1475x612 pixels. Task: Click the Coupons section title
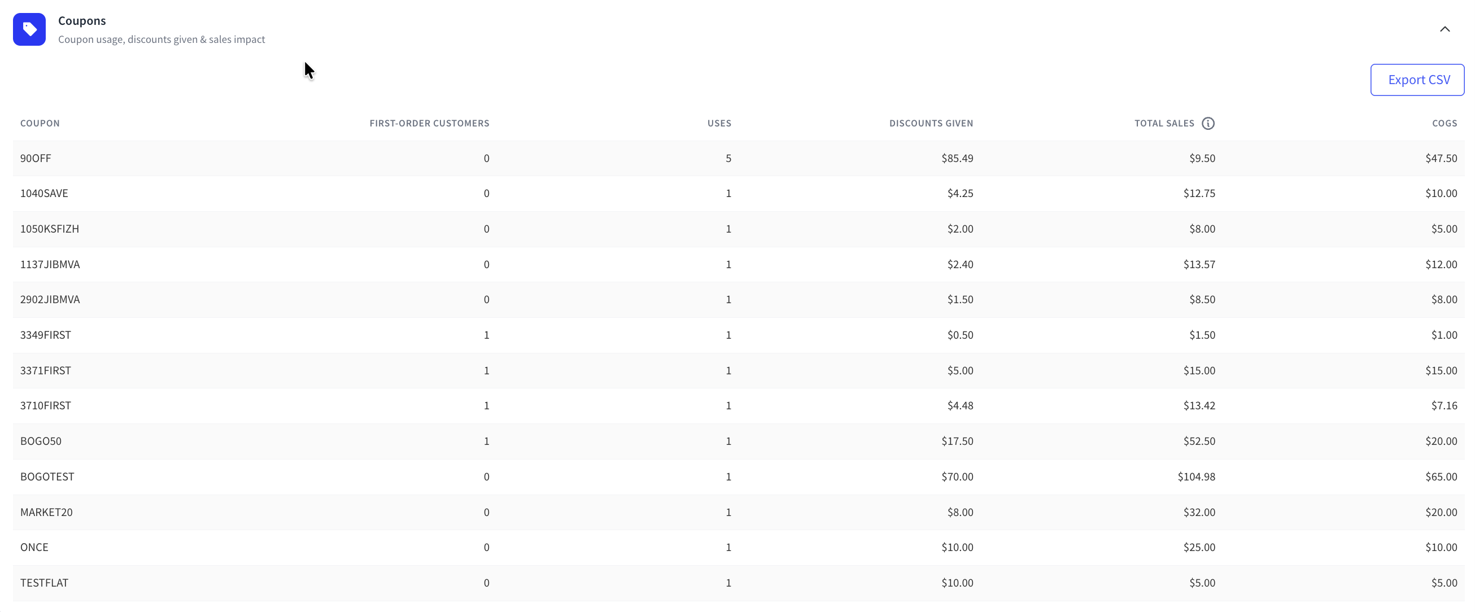point(82,21)
